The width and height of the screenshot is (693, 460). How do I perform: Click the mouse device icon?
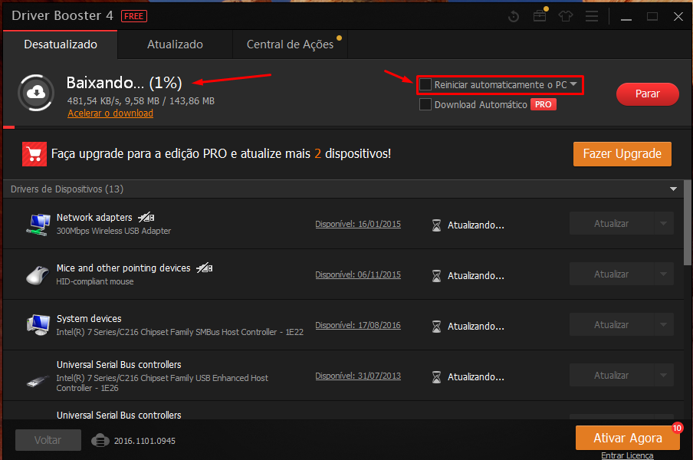click(38, 275)
